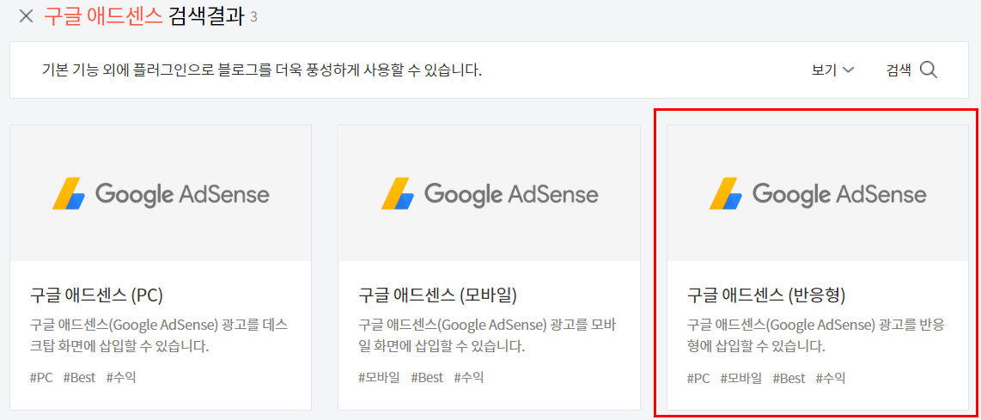Screen dimensions: 981x420
Task: Click #Best tag on the 반응형 card
Action: pos(789,378)
